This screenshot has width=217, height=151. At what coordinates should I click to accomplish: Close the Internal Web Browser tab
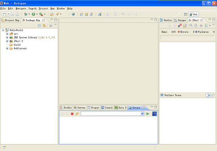[143, 108]
